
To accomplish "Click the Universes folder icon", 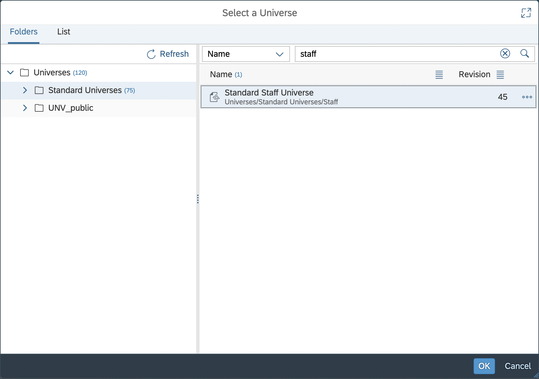I will [24, 73].
